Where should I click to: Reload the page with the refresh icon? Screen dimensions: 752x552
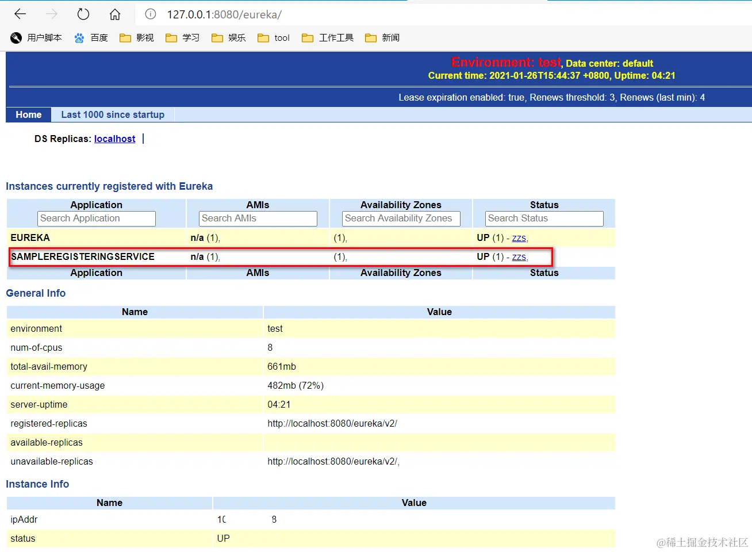(83, 14)
